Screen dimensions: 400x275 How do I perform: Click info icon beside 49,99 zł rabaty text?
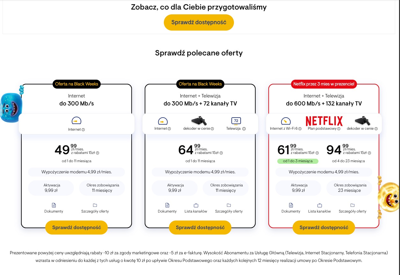(98, 153)
